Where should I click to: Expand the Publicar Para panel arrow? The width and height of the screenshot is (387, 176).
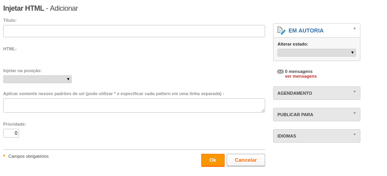pyautogui.click(x=355, y=113)
